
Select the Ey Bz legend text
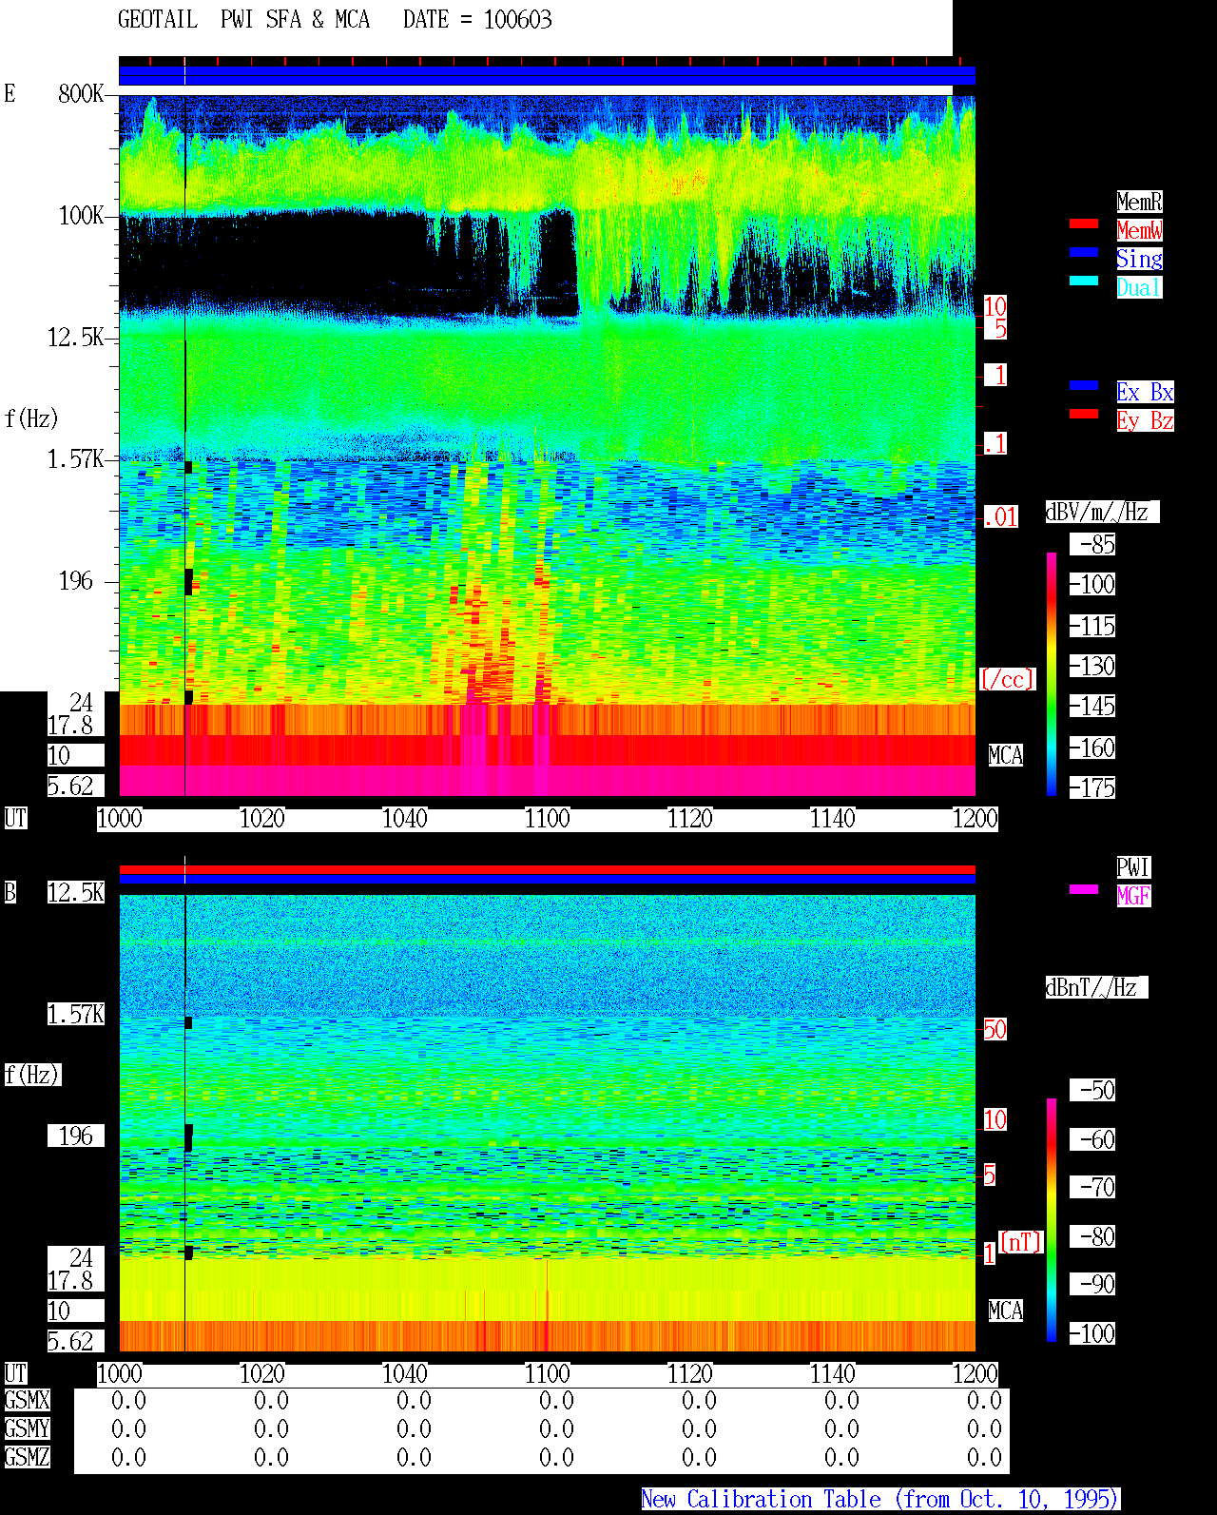pos(1145,420)
